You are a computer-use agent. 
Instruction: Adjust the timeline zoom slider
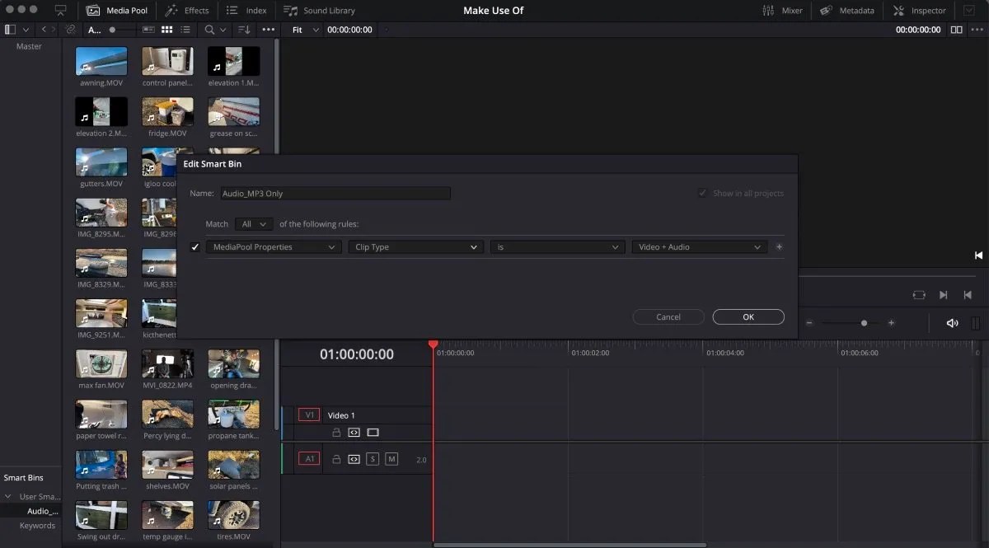[x=863, y=323]
